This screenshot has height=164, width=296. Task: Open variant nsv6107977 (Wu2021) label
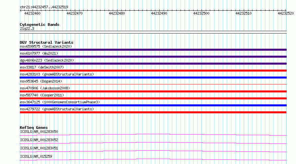click(39, 53)
